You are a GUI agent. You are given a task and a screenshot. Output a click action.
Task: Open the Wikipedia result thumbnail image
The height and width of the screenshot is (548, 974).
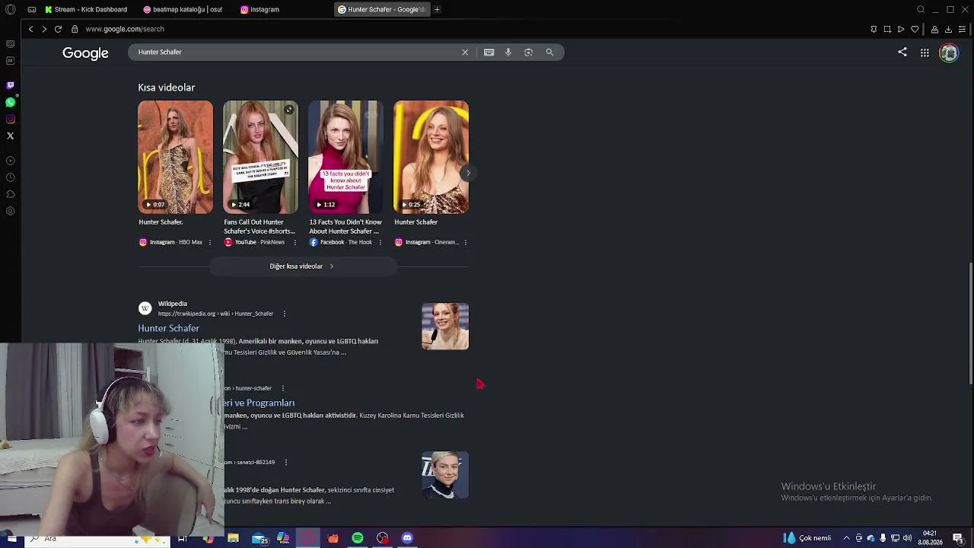pyautogui.click(x=445, y=327)
